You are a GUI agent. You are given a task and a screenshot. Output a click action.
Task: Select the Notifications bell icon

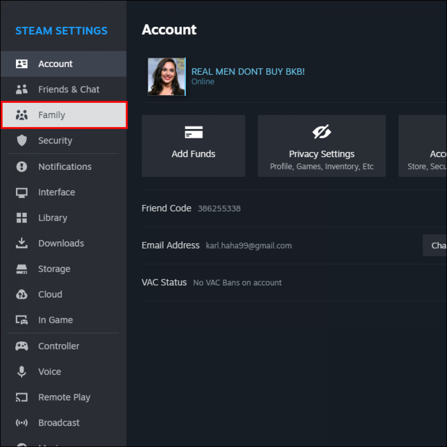pos(22,167)
